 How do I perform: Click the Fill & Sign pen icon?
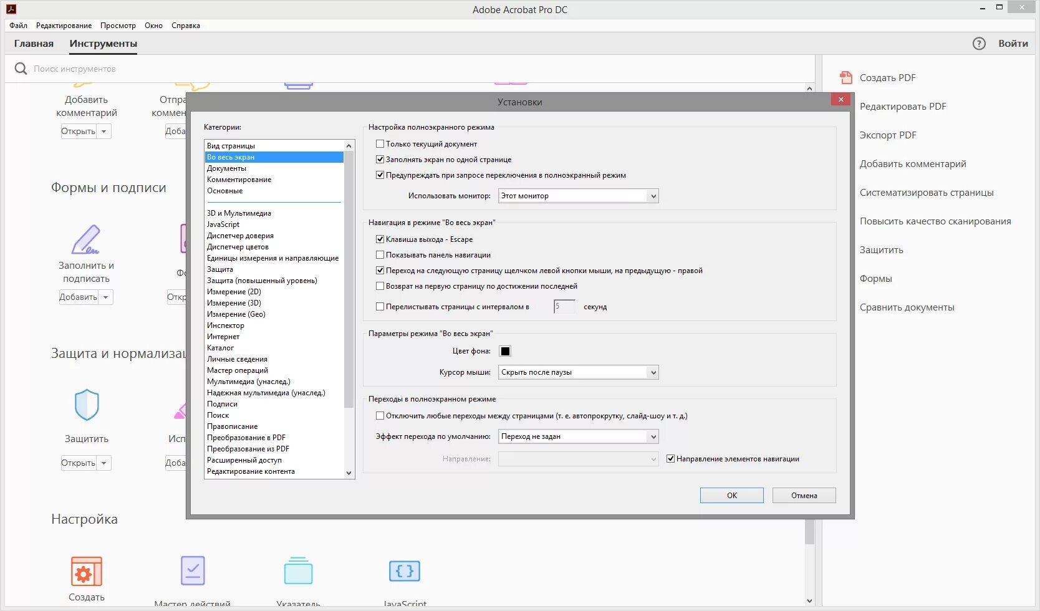click(86, 239)
